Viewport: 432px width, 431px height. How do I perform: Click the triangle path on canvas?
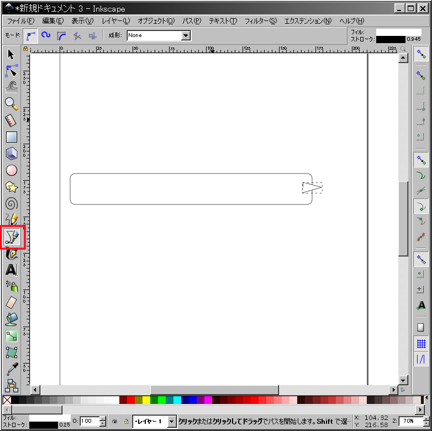coord(312,188)
